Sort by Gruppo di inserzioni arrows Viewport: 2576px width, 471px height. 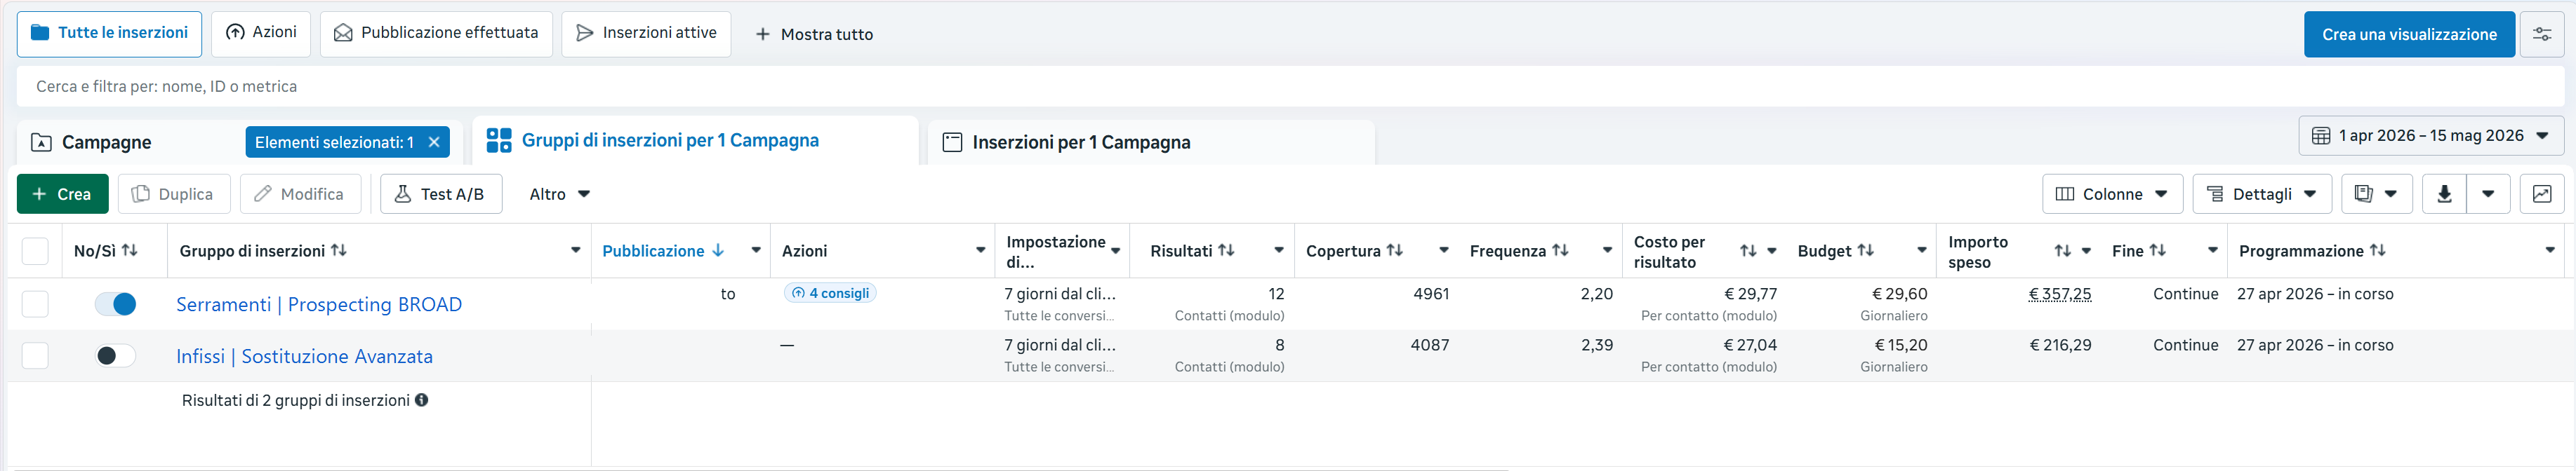point(338,250)
